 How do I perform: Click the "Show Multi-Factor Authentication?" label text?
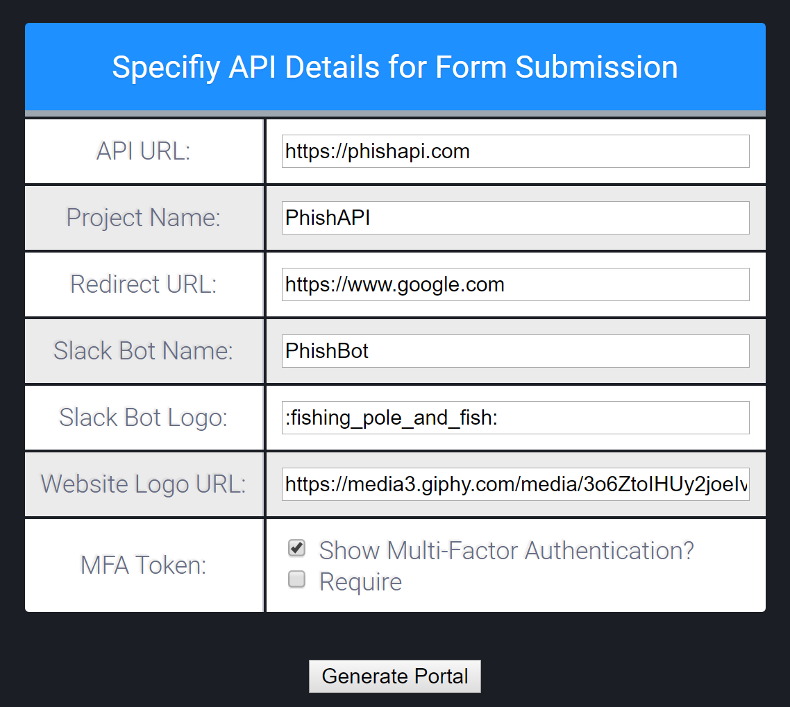click(506, 551)
